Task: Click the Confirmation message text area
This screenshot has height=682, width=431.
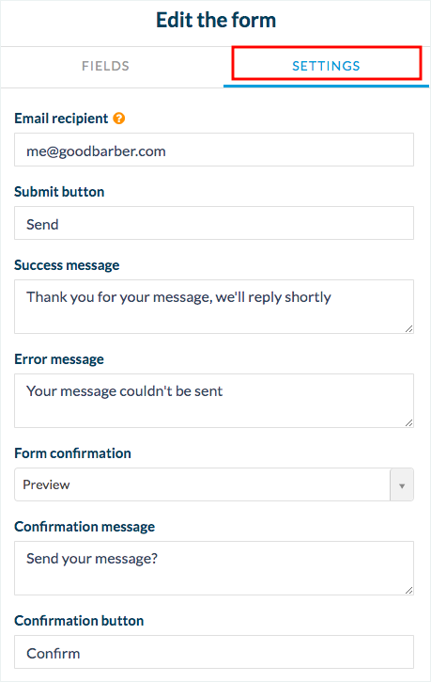Action: [214, 568]
